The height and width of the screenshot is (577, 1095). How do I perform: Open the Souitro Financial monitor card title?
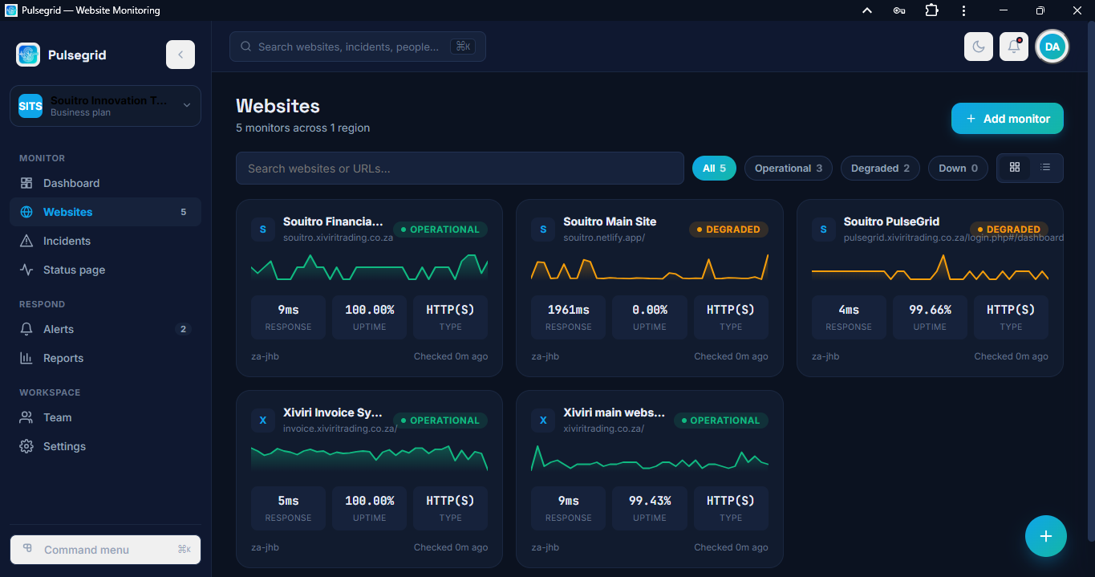[333, 221]
